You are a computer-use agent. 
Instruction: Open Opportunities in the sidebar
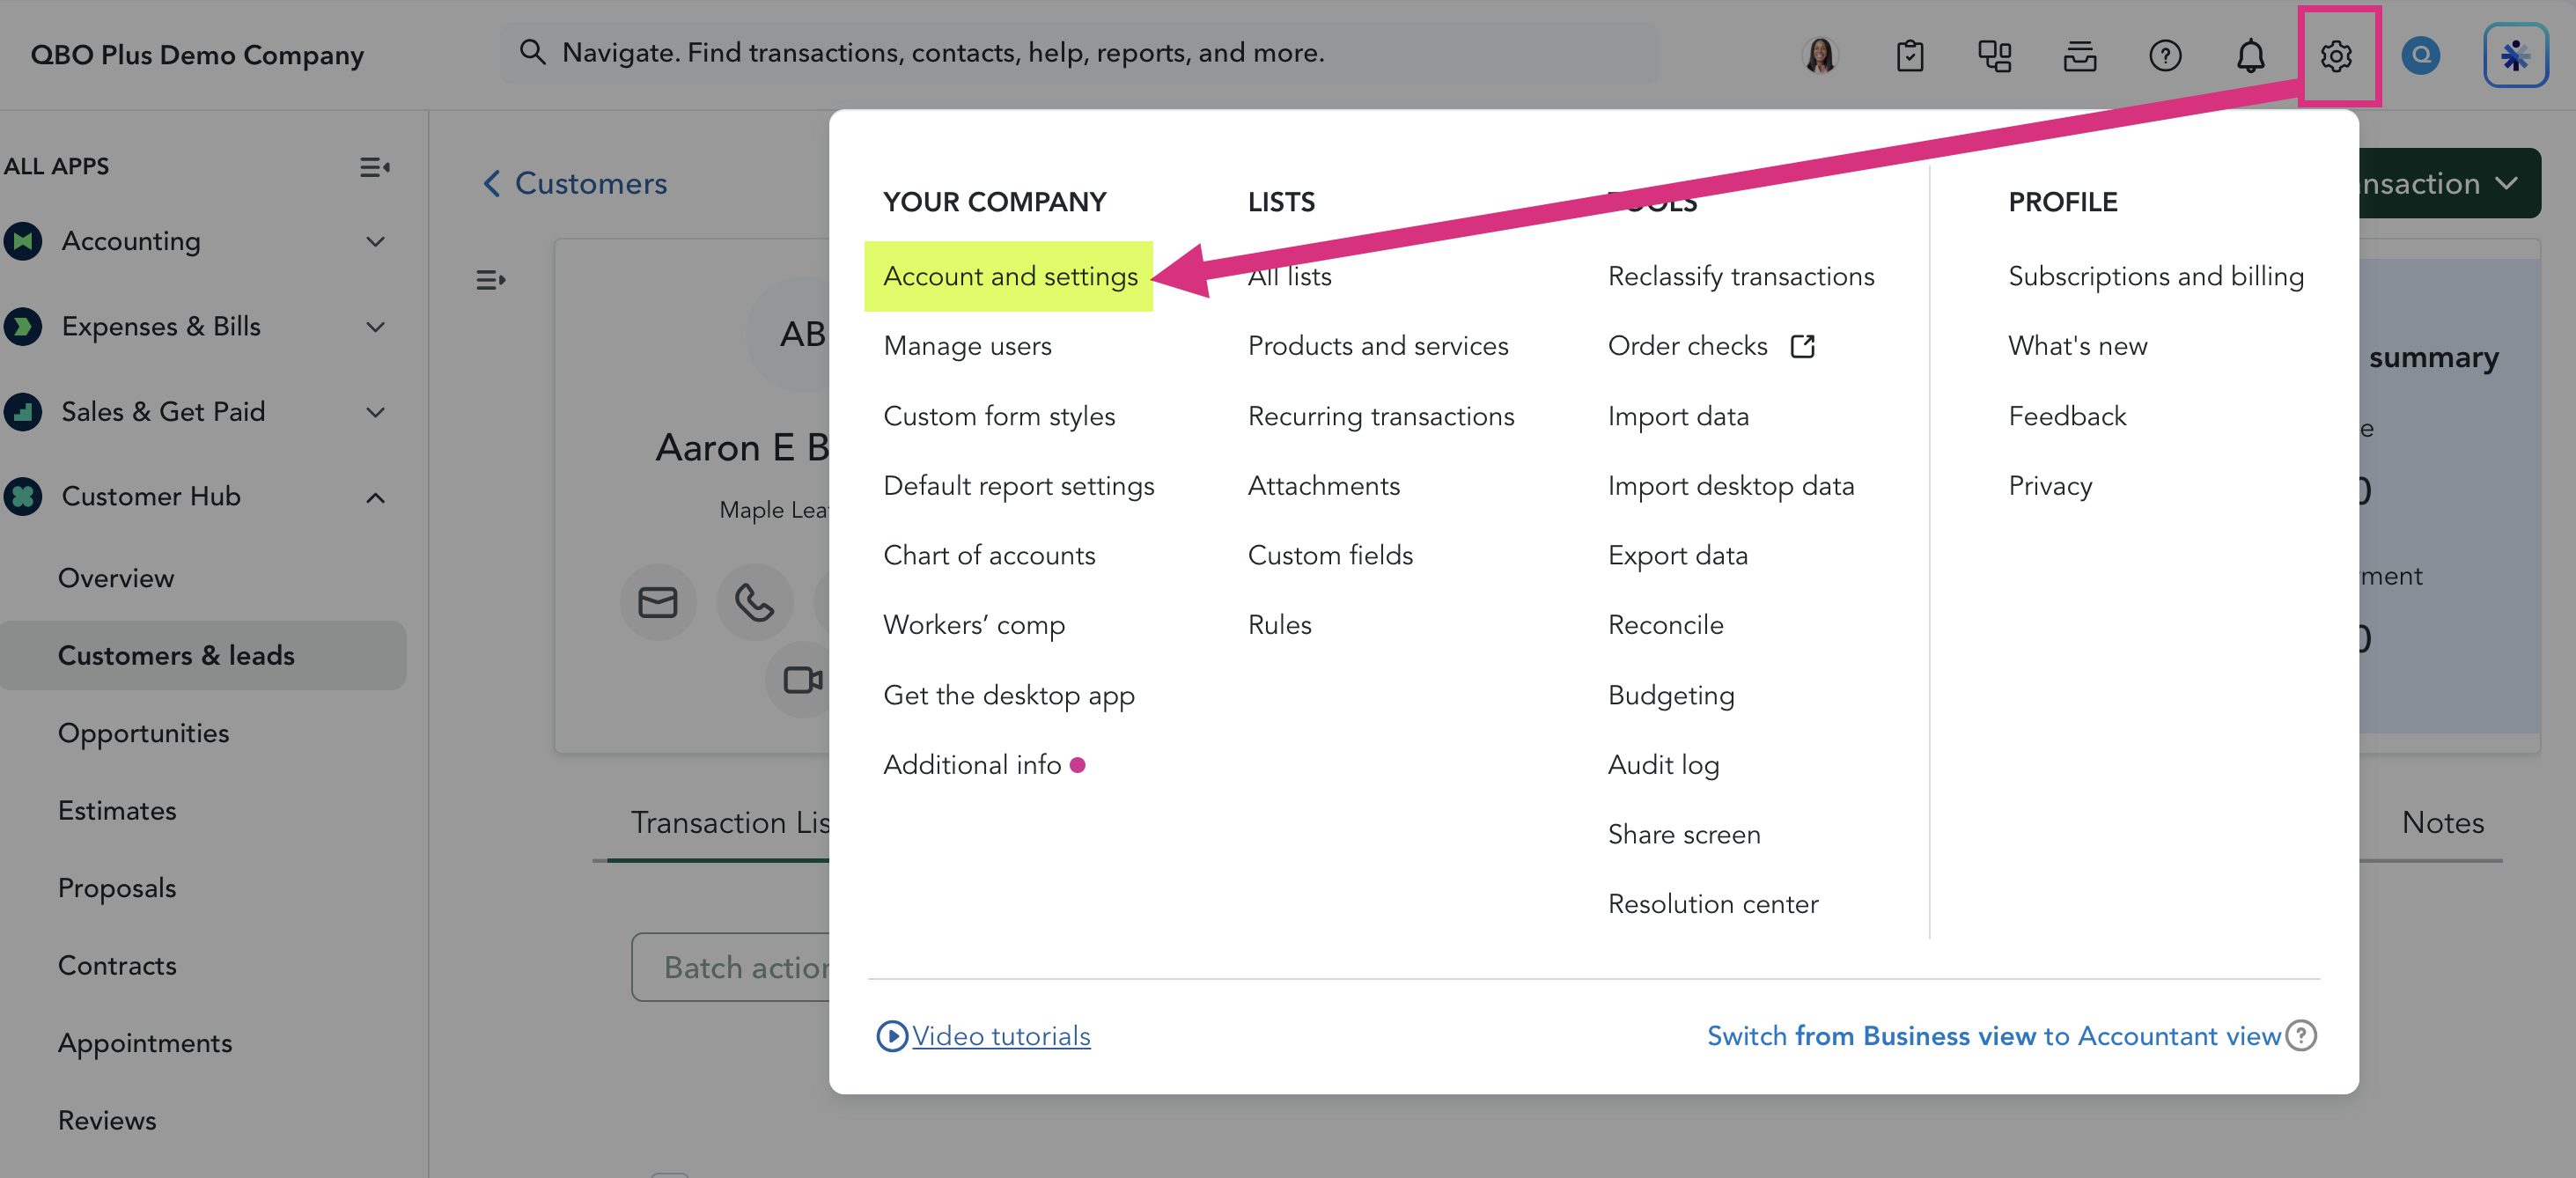(143, 733)
